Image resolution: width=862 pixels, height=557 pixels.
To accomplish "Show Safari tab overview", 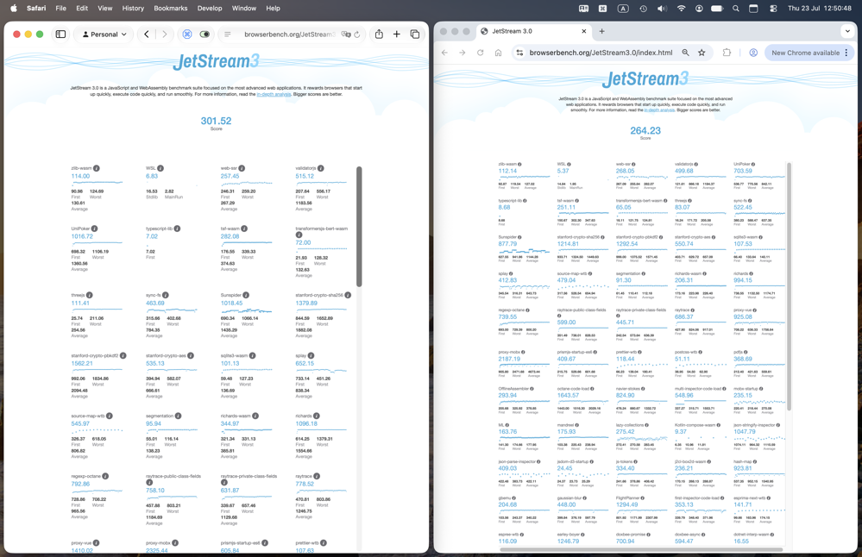I will tap(415, 34).
